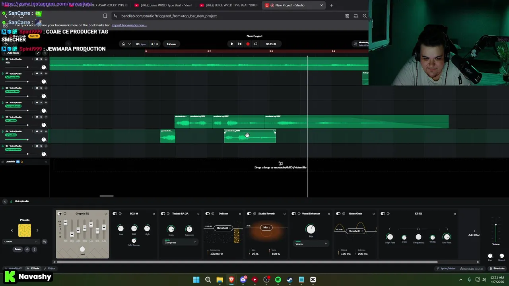Viewport: 509px width, 286px height.
Task: Click Graphic EQ info icon
Action: (65, 214)
